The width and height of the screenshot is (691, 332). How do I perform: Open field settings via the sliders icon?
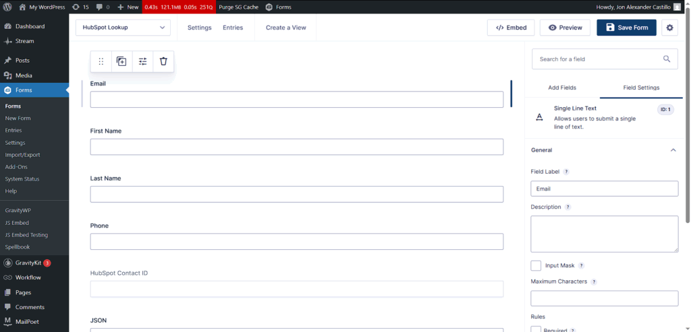pyautogui.click(x=142, y=61)
